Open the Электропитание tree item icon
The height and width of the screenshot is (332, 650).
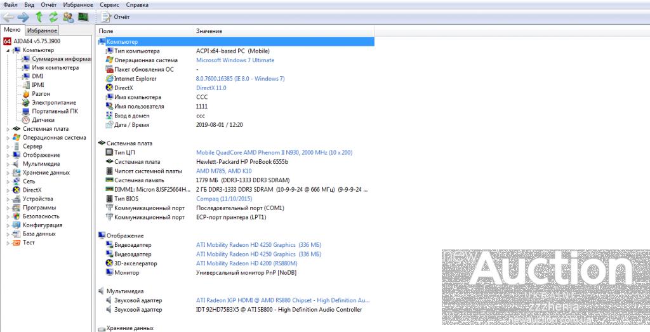[25, 103]
